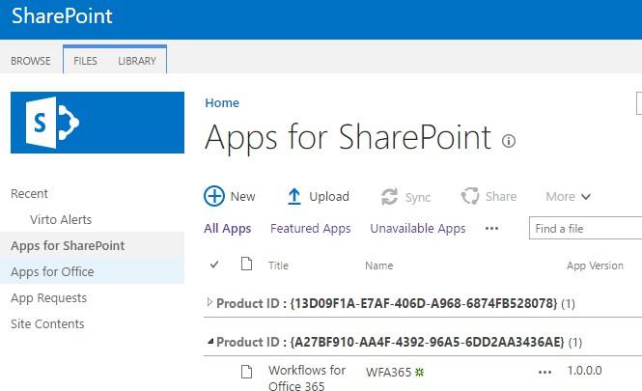Sort by the Title column header
Image resolution: width=642 pixels, height=391 pixels.
pos(278,265)
